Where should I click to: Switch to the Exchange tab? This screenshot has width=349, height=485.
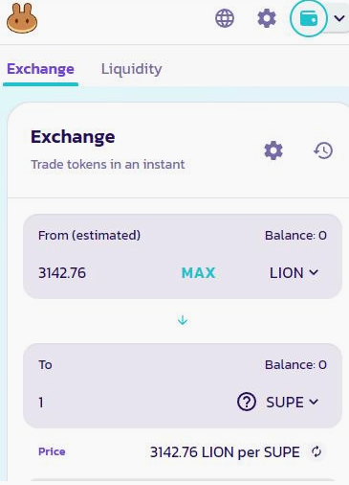click(40, 69)
